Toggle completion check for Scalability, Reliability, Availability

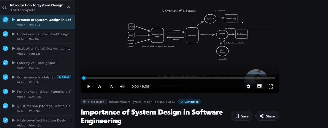(5, 48)
